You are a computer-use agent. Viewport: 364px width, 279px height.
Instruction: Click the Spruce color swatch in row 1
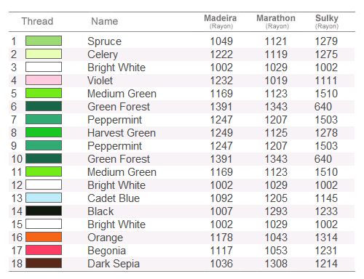point(44,41)
